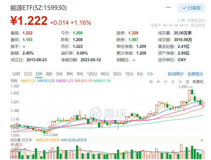Open the 区间统计 range statistics tool
Screen dimensions: 211x160
(176, 74)
